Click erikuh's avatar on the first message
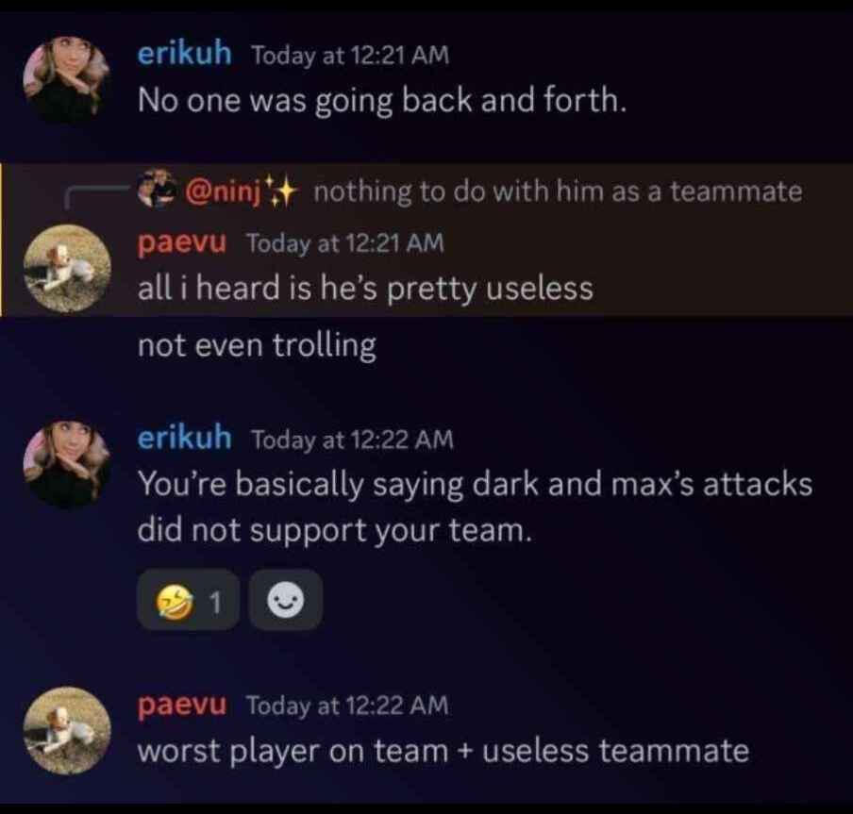The width and height of the screenshot is (853, 814). 66,79
